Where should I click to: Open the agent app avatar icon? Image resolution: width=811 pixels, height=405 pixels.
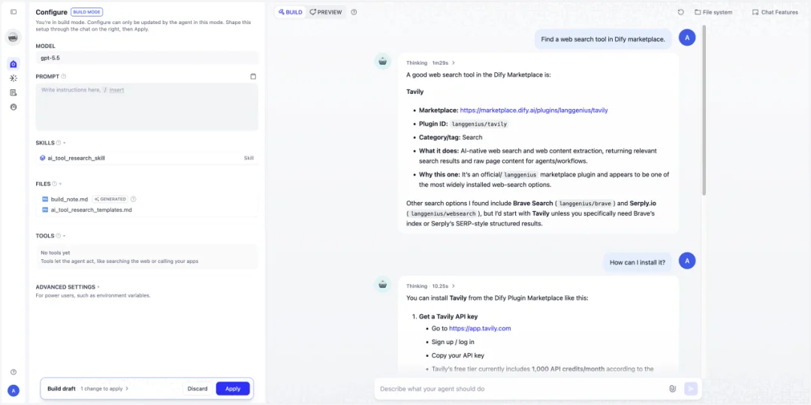(x=14, y=38)
